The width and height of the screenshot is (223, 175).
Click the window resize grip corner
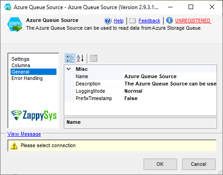pyautogui.click(x=220, y=172)
